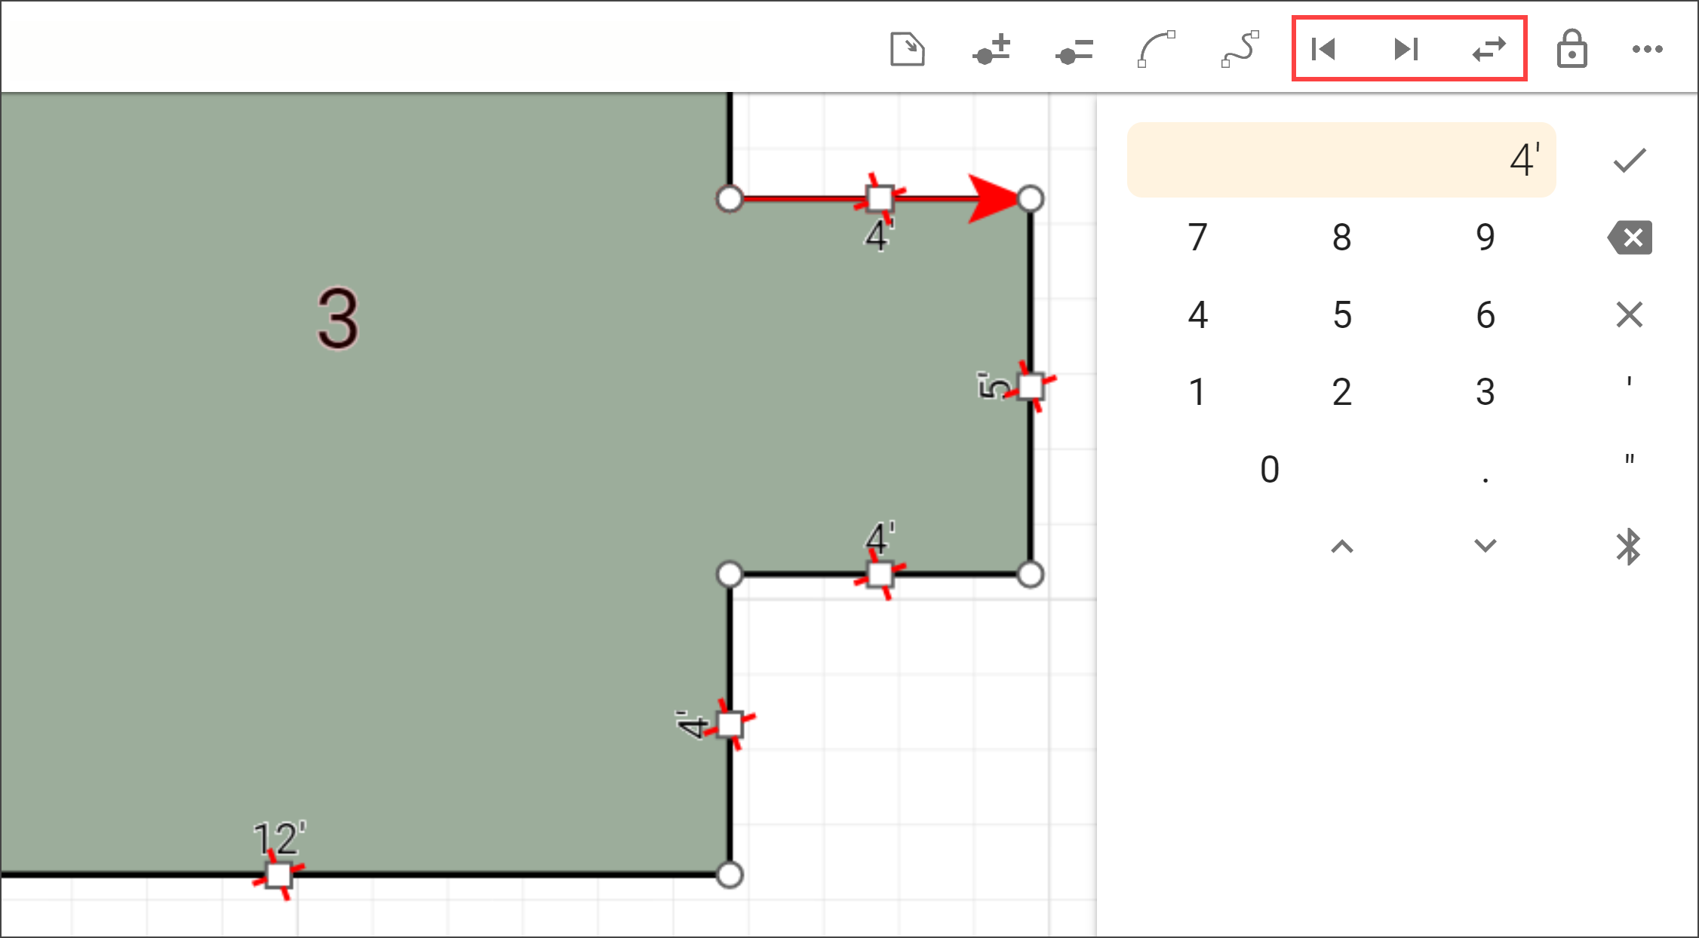Select the S-curve spline tool
This screenshot has width=1699, height=938.
[1240, 50]
